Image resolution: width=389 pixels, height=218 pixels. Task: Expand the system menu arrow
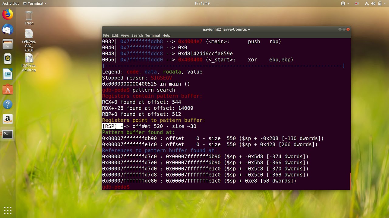click(x=384, y=4)
